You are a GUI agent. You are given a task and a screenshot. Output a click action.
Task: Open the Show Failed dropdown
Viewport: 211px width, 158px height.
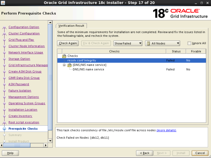[x=128, y=43]
